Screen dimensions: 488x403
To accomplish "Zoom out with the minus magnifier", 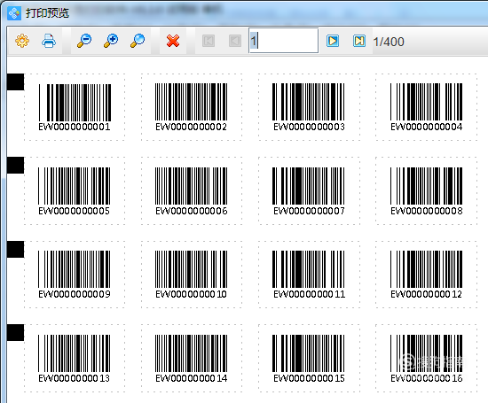I will click(x=84, y=41).
